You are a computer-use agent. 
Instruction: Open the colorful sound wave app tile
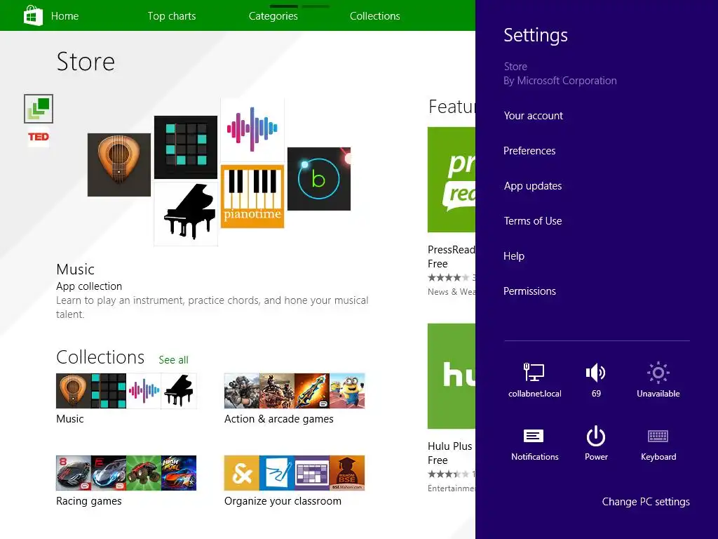(x=252, y=129)
